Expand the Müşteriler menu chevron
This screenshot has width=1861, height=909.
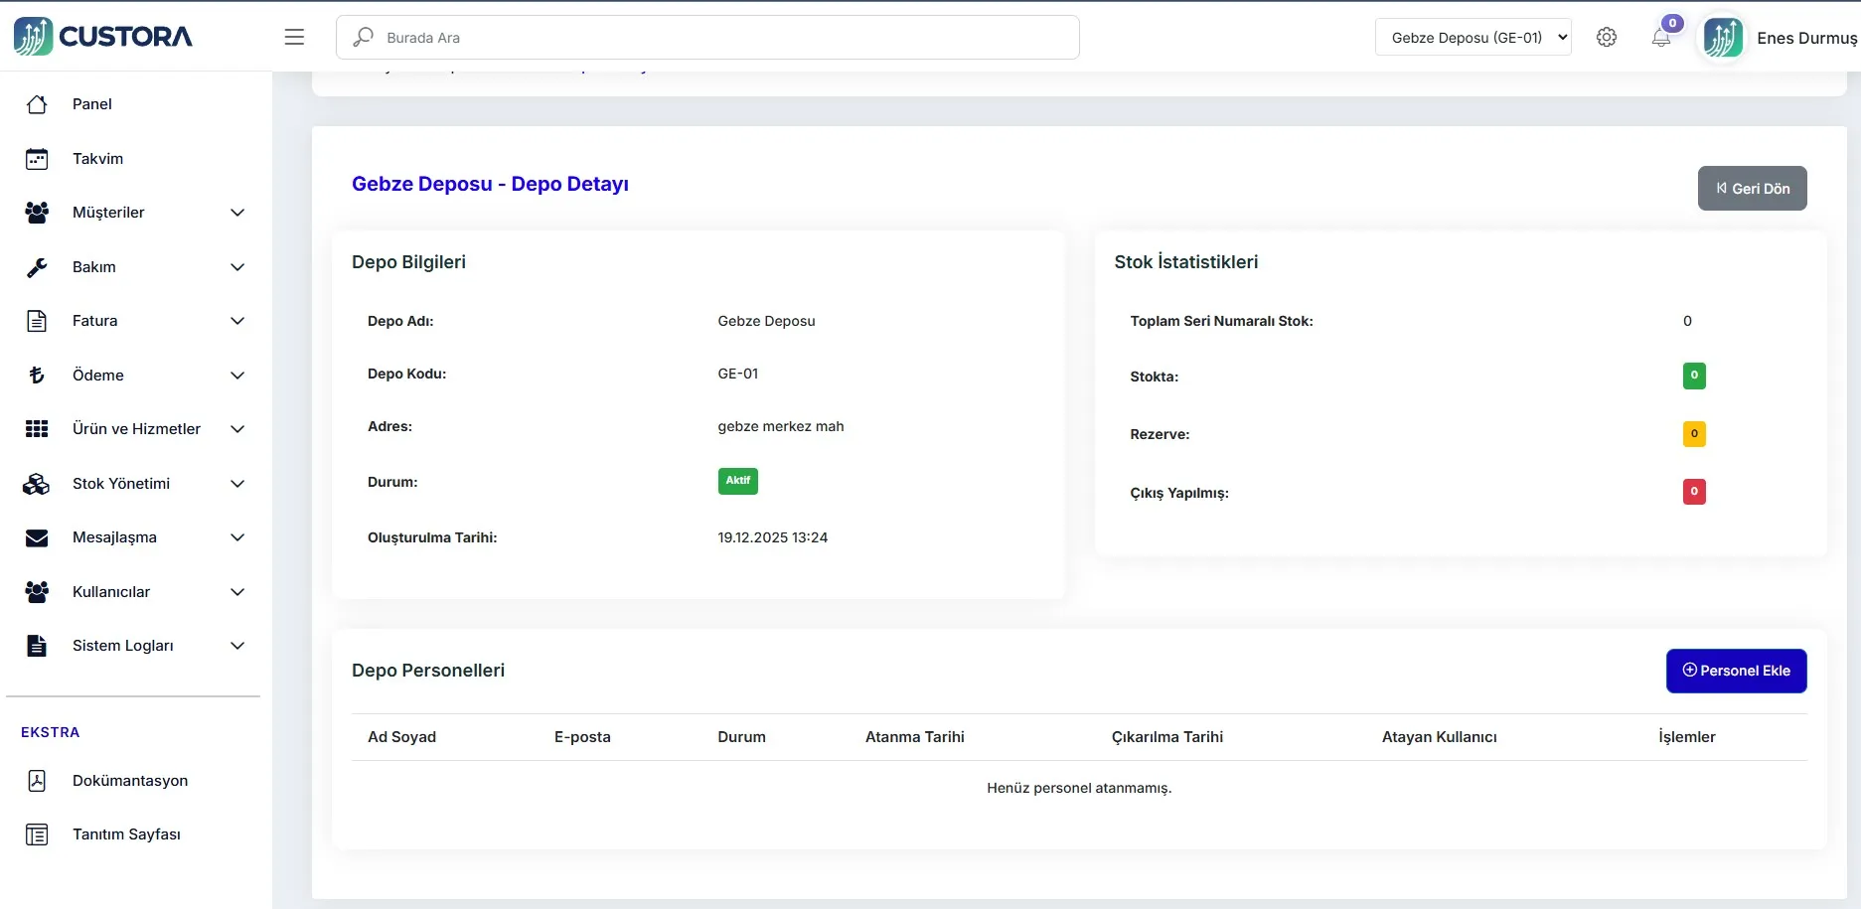[237, 213]
